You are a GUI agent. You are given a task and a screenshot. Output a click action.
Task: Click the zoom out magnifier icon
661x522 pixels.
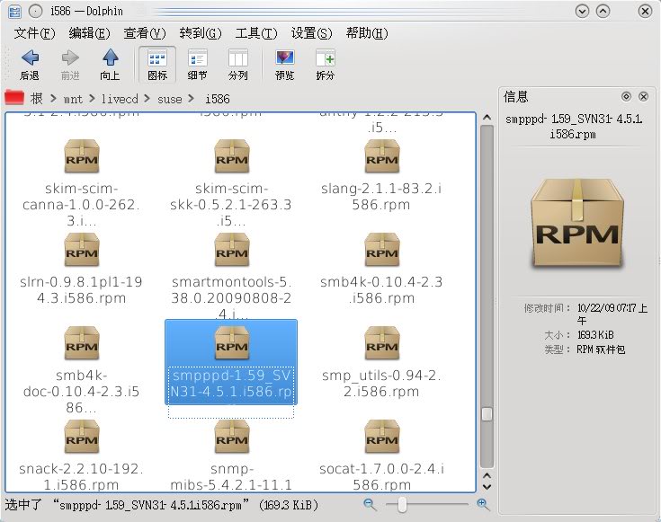371,505
